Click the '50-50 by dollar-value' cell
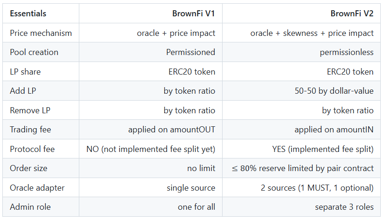 pos(331,91)
